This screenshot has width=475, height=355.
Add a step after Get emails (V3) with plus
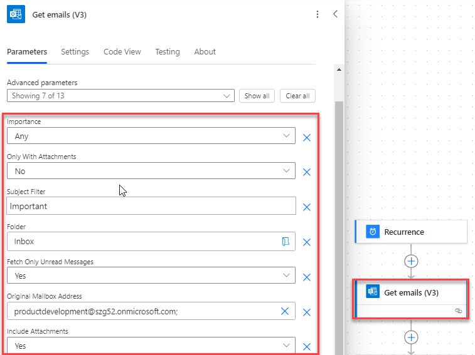(x=411, y=337)
